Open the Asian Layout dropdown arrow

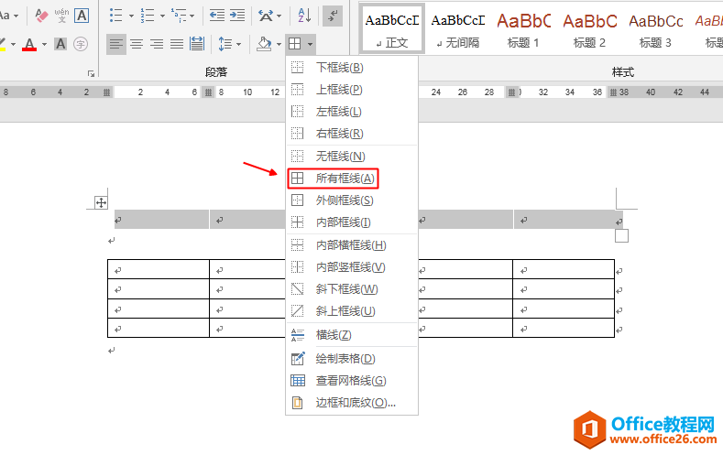(279, 16)
